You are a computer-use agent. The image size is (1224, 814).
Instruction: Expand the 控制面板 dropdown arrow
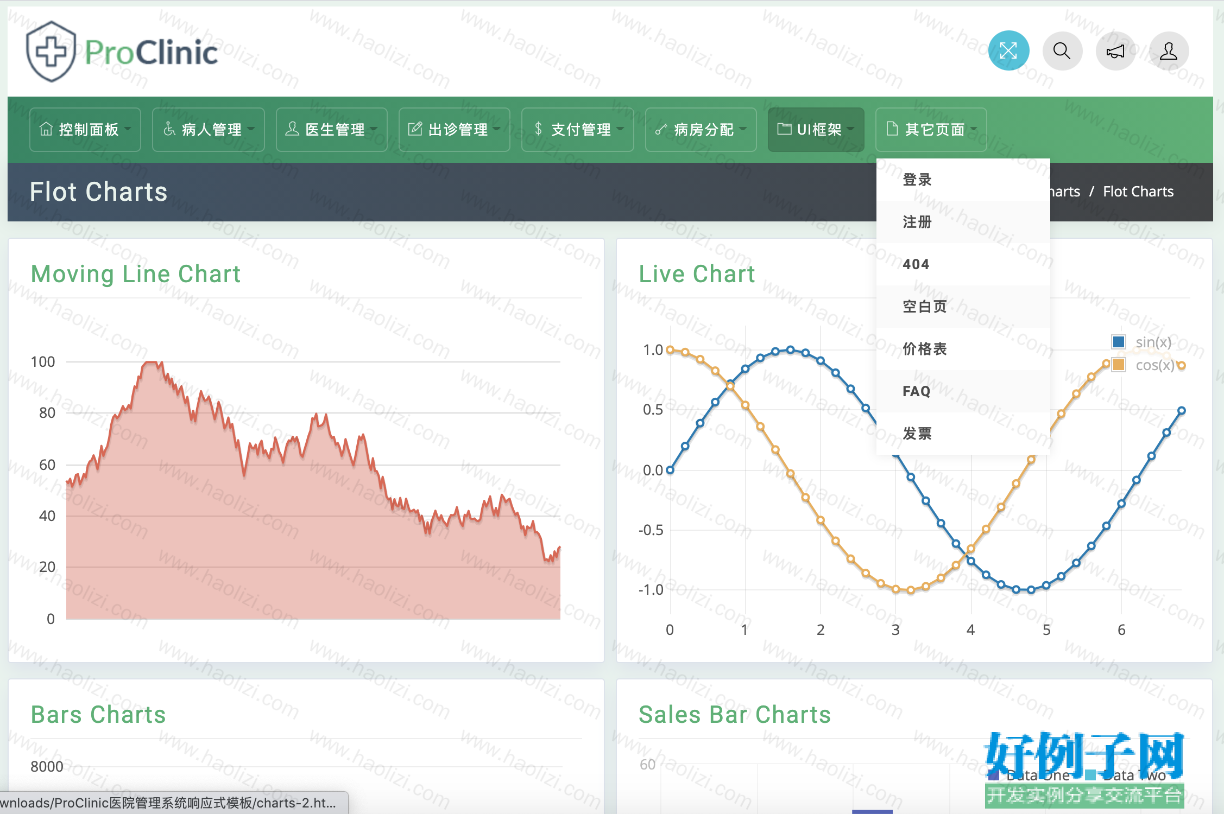tap(128, 129)
